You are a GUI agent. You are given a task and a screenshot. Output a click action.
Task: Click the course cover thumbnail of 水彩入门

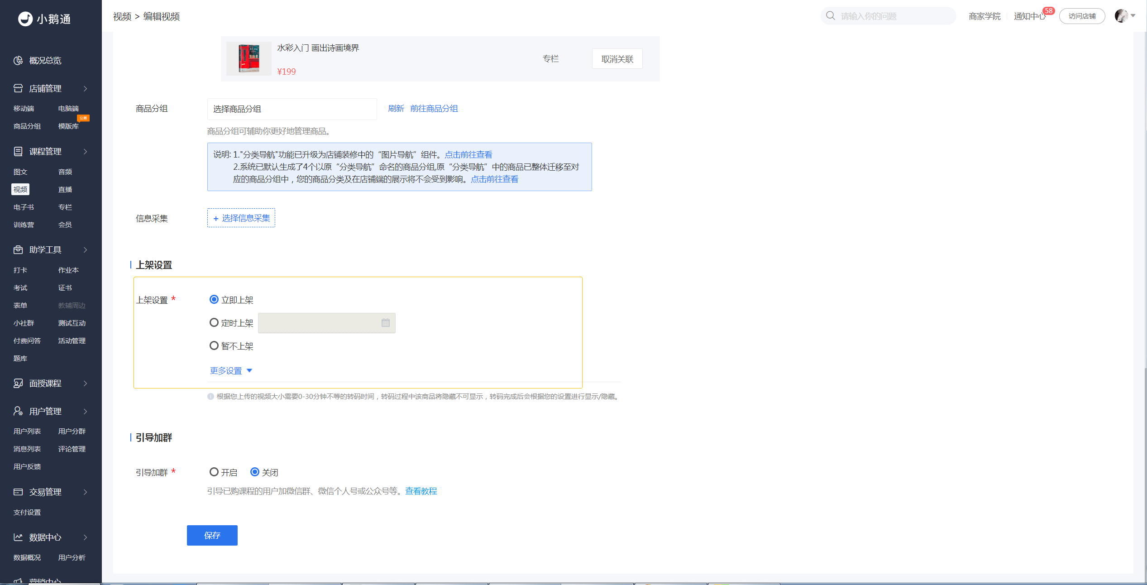pos(249,59)
